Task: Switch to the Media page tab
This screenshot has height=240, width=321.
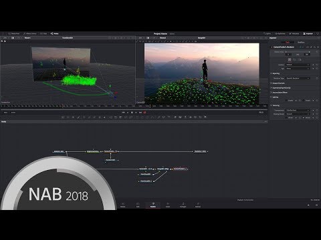Action: tap(123, 205)
